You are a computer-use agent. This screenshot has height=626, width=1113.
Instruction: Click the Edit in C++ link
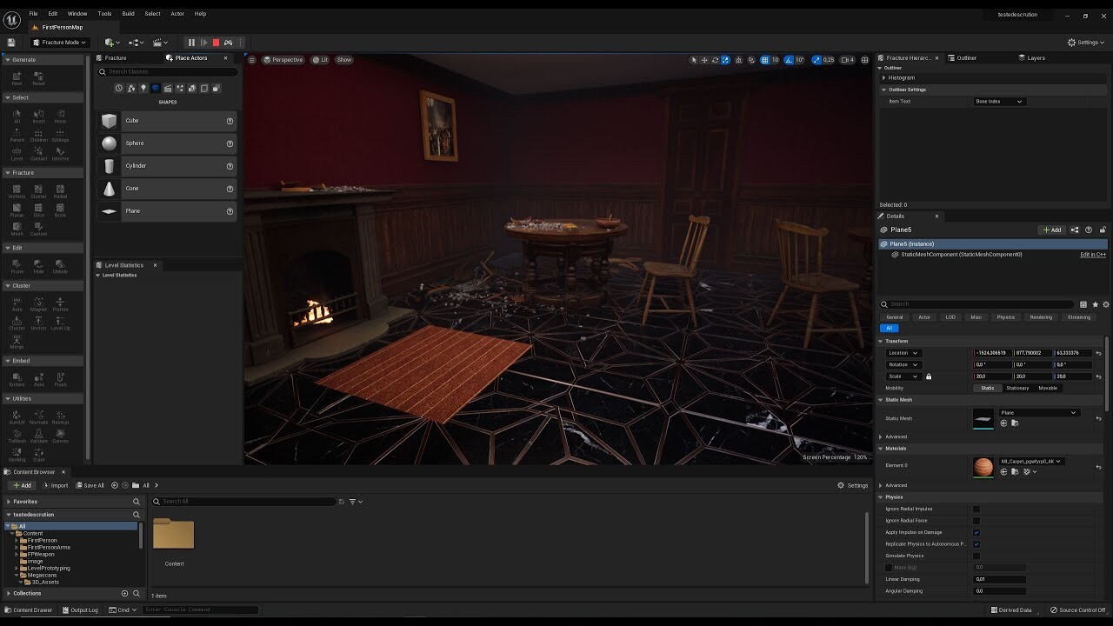click(1092, 255)
